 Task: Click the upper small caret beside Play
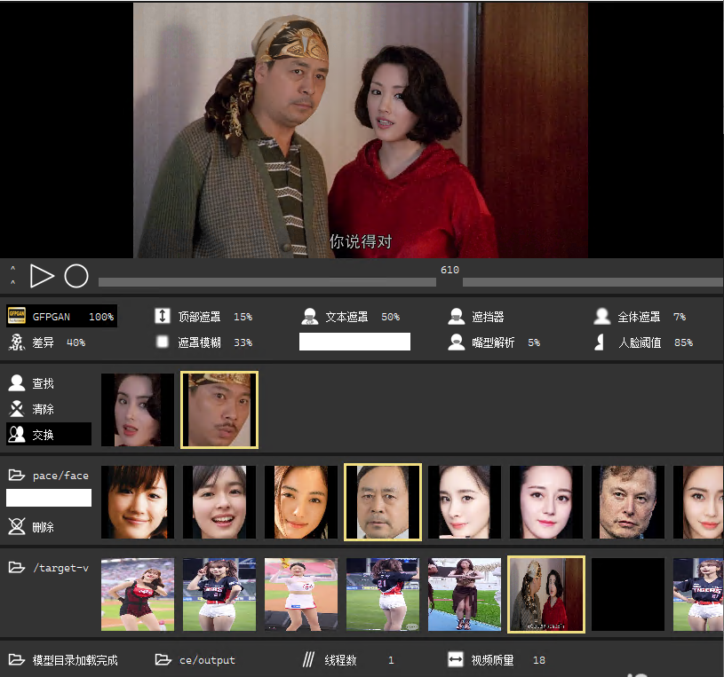pyautogui.click(x=13, y=268)
